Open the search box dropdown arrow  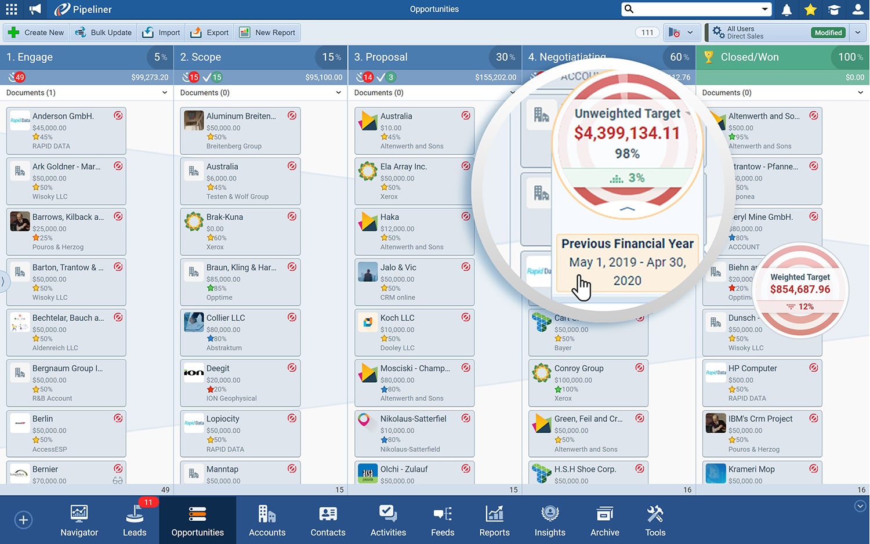click(x=764, y=9)
